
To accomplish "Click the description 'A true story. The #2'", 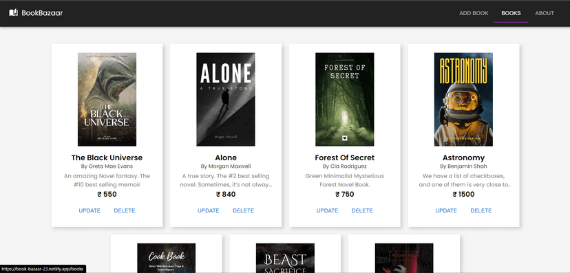I will click(x=226, y=180).
